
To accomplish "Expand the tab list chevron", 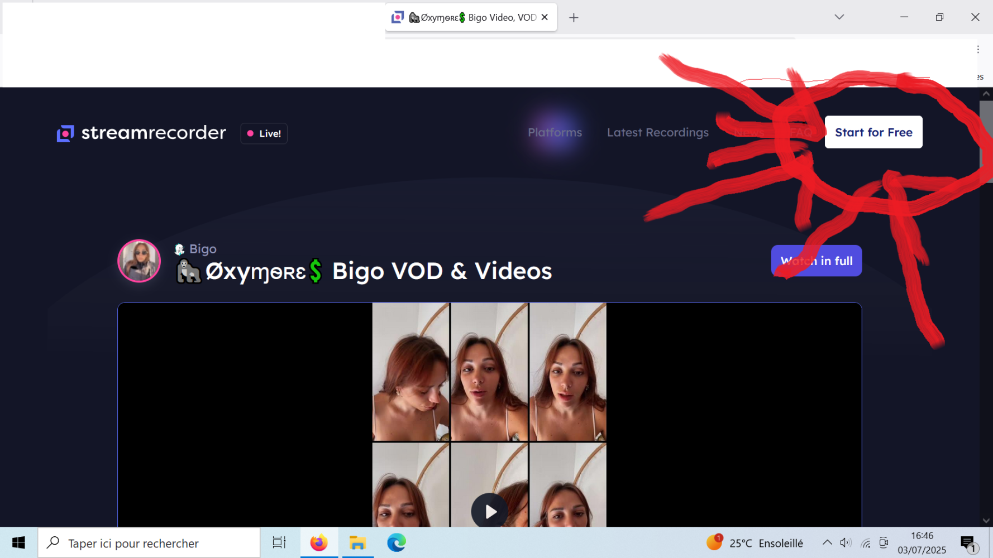I will pyautogui.click(x=839, y=17).
